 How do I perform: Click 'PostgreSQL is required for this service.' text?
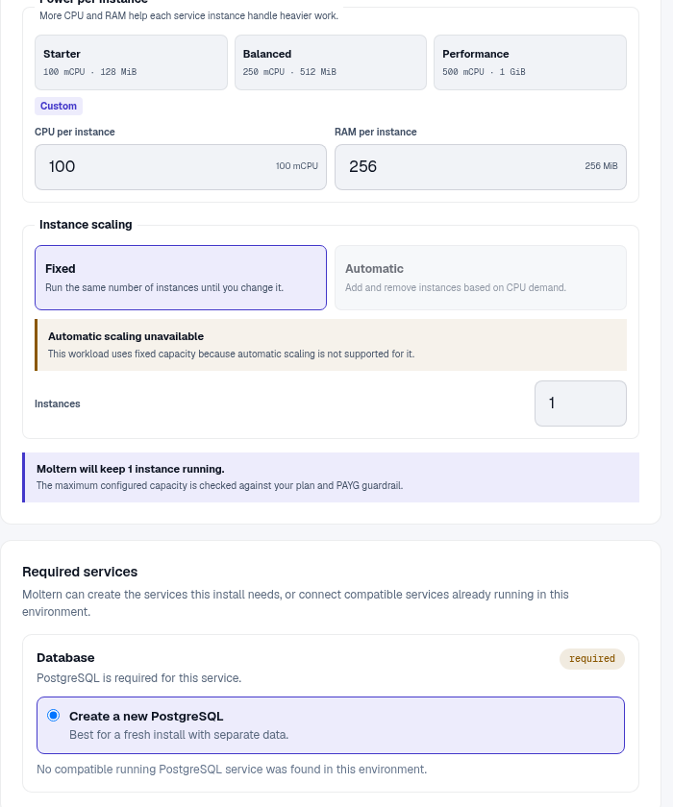139,678
